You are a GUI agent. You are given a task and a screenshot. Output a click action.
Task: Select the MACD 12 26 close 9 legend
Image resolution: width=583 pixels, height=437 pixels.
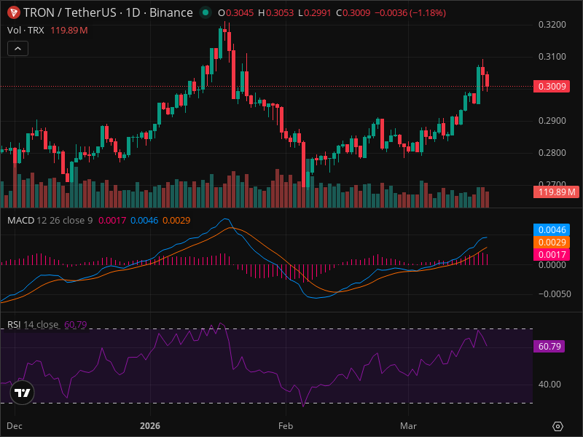pyautogui.click(x=50, y=221)
